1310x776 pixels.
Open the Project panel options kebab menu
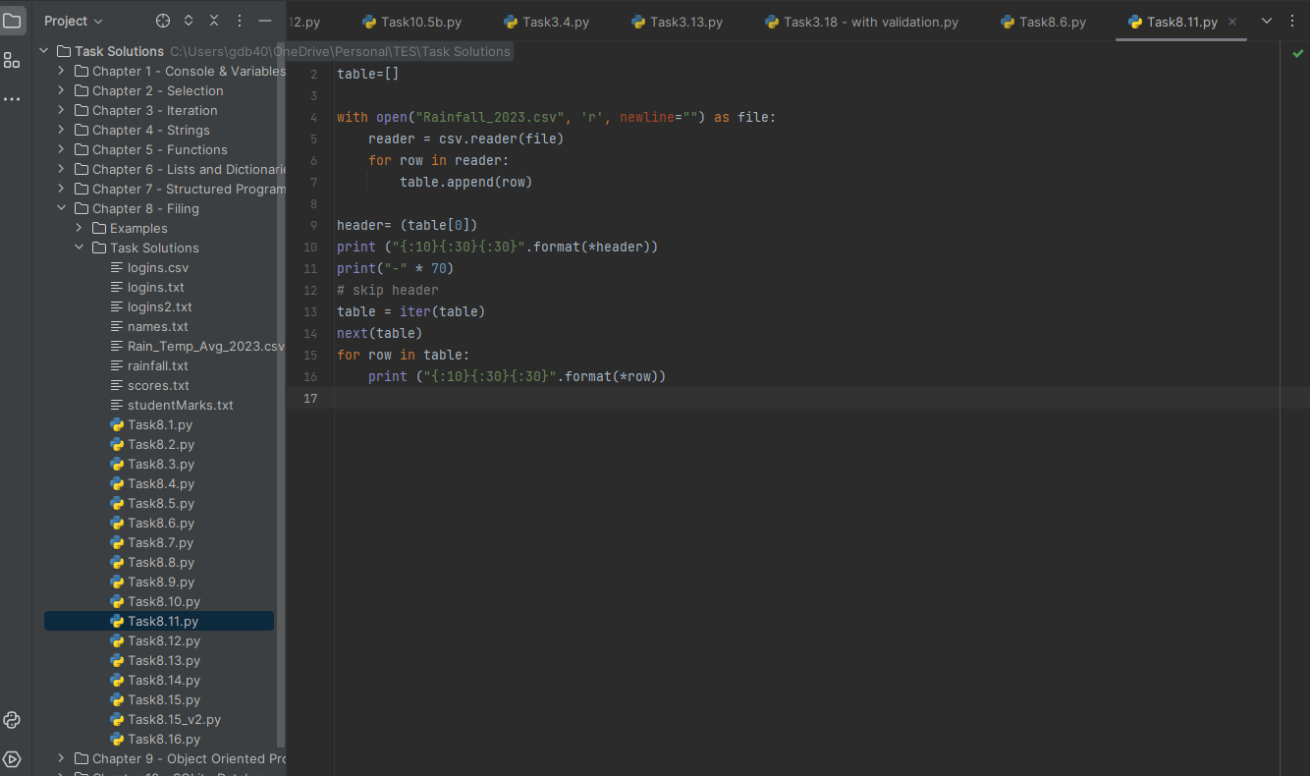click(x=239, y=20)
